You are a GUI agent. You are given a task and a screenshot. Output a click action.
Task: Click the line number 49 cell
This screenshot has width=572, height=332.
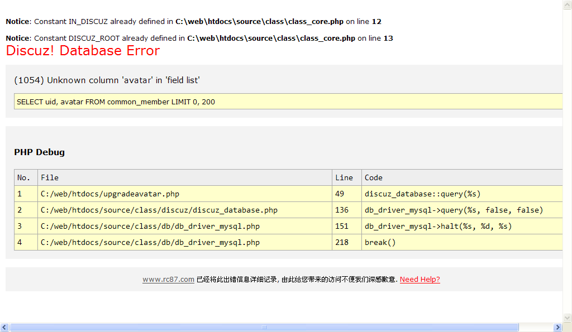346,194
